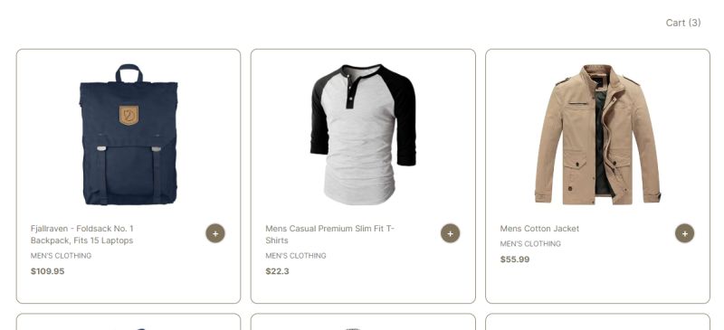This screenshot has width=724, height=330.
Task: Click the $109.95 price
Action: pyautogui.click(x=48, y=271)
